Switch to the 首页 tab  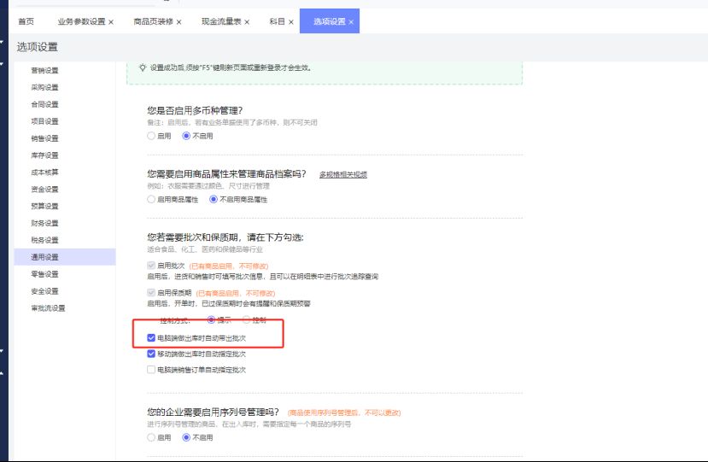(x=26, y=21)
